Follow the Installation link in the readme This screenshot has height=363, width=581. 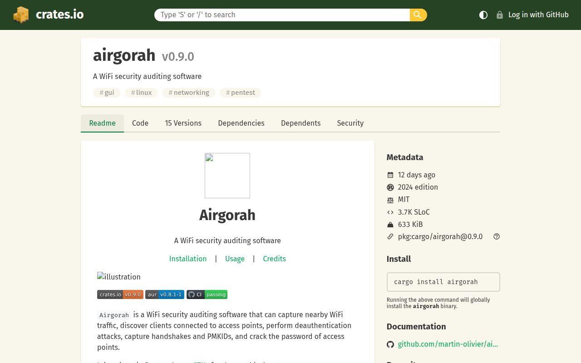point(188,259)
